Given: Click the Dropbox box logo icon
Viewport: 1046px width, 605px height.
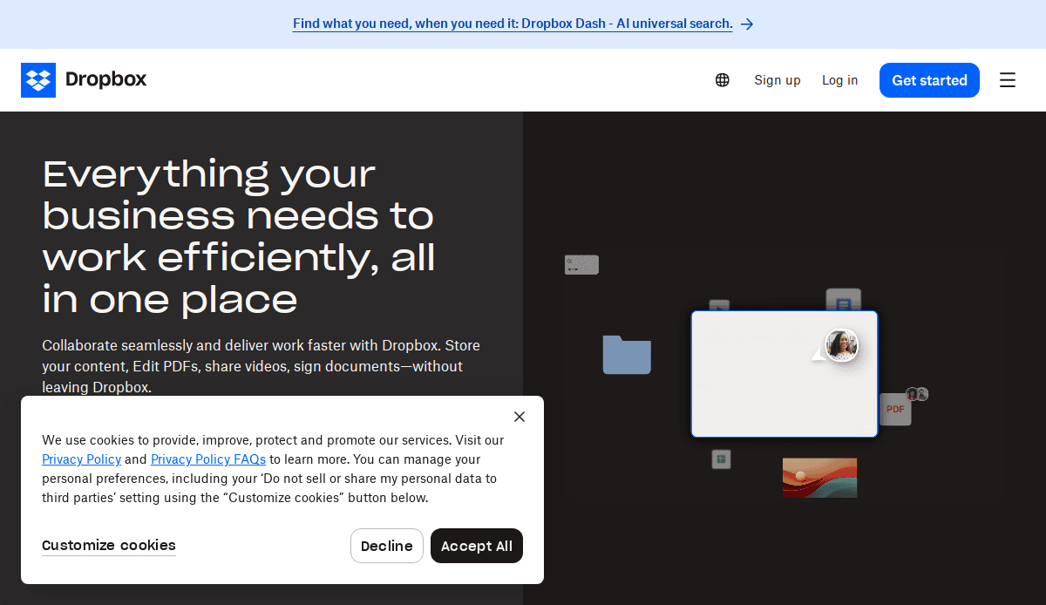Looking at the screenshot, I should 38,80.
